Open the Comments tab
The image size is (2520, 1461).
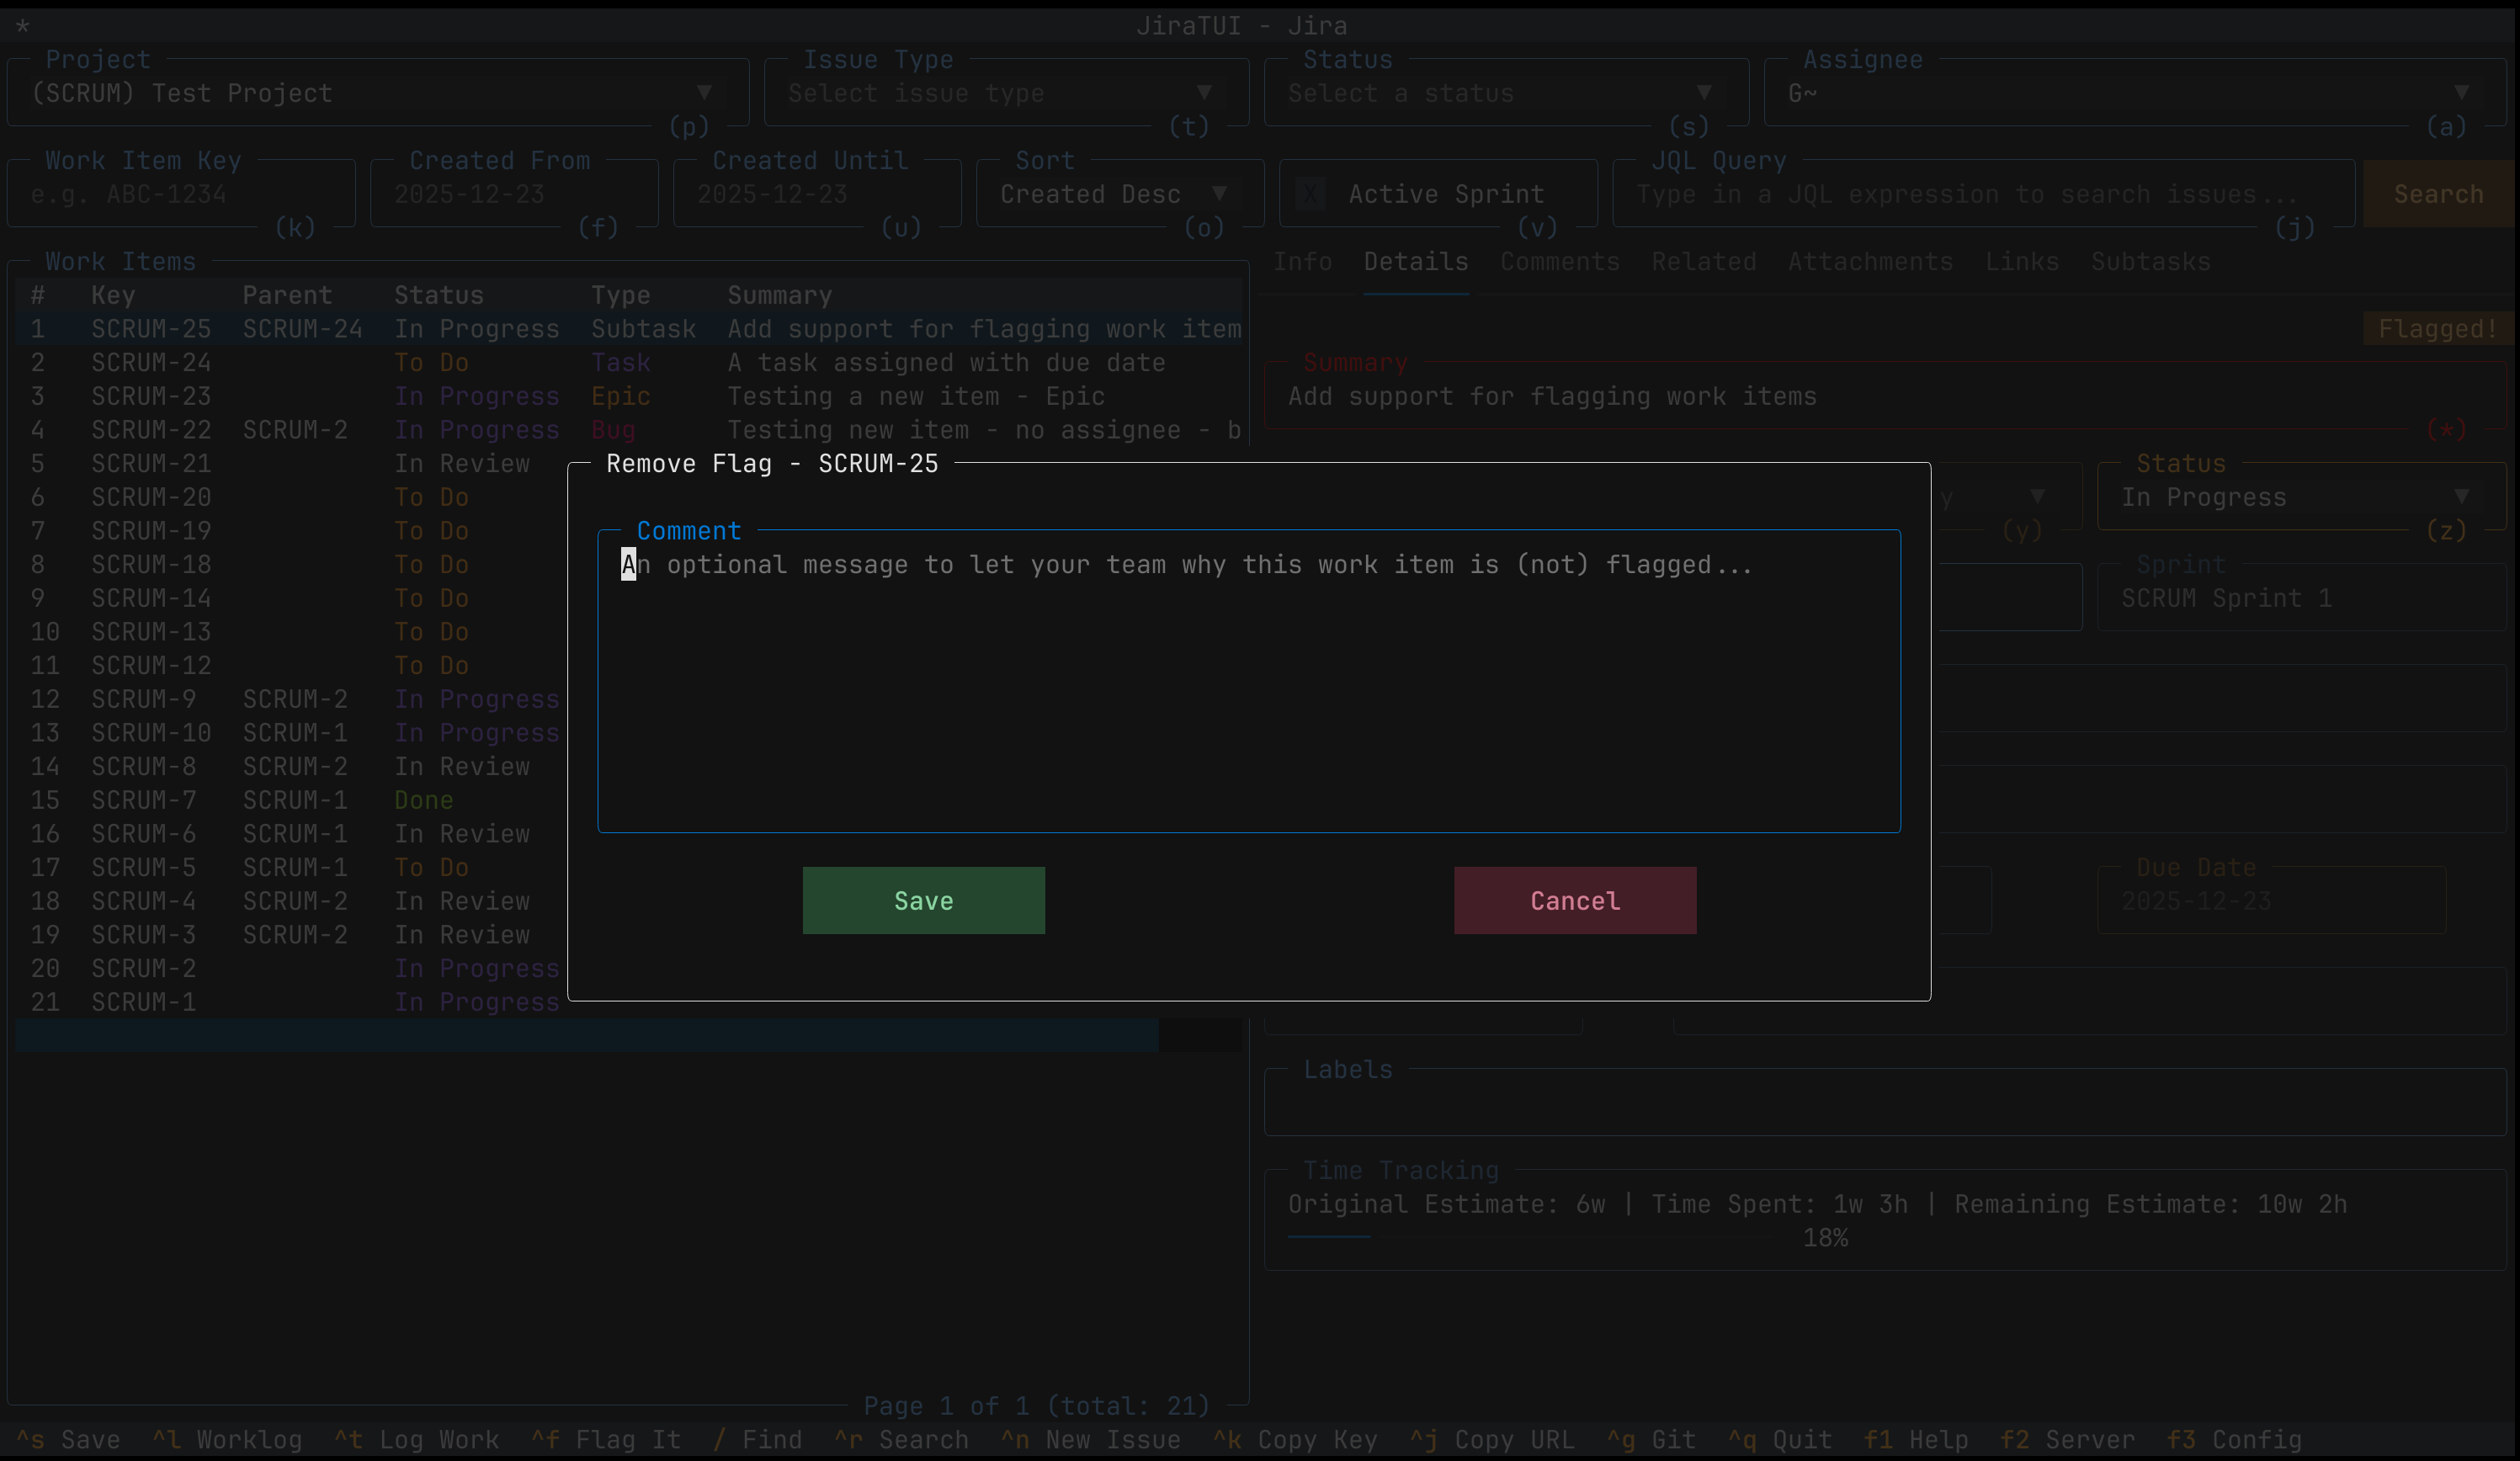tap(1560, 262)
